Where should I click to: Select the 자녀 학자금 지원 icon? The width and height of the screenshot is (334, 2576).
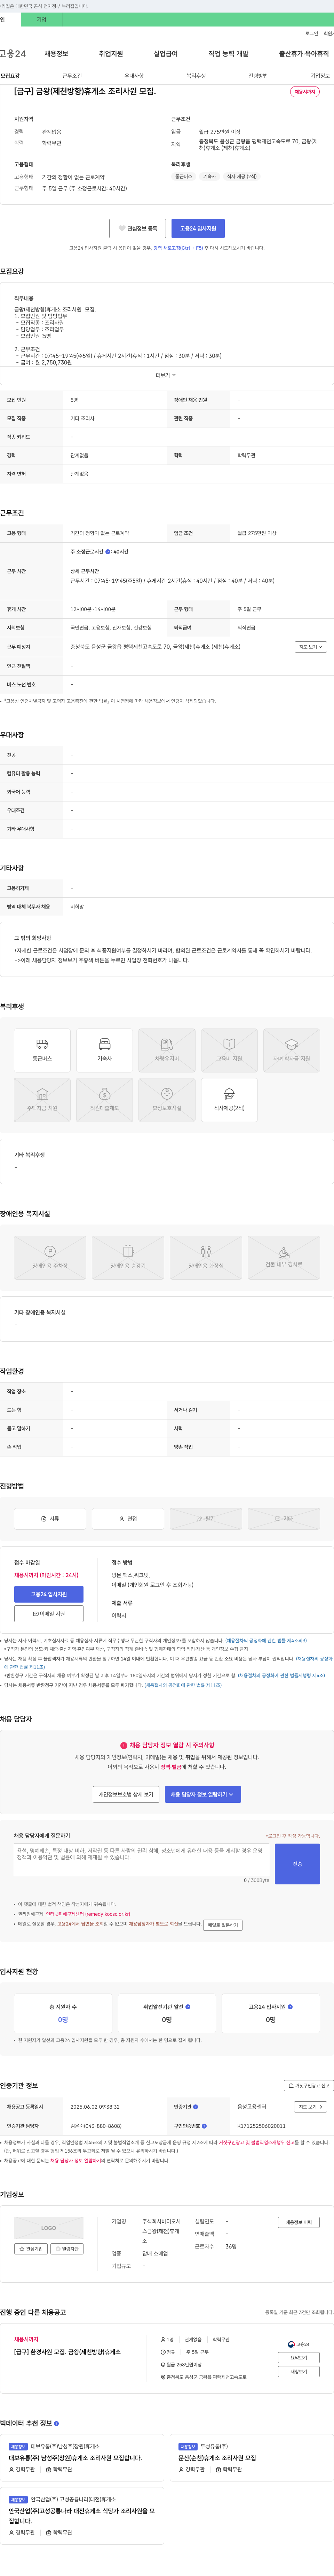[x=291, y=1050]
